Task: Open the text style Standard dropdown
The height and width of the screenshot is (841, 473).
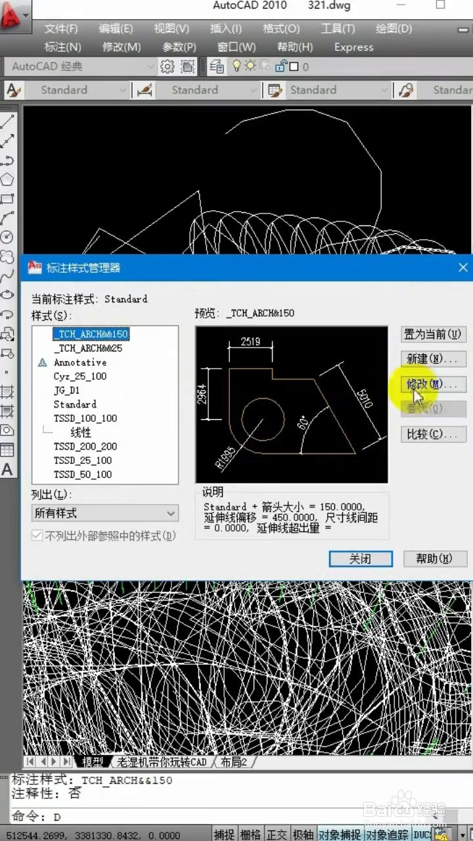Action: click(x=78, y=90)
